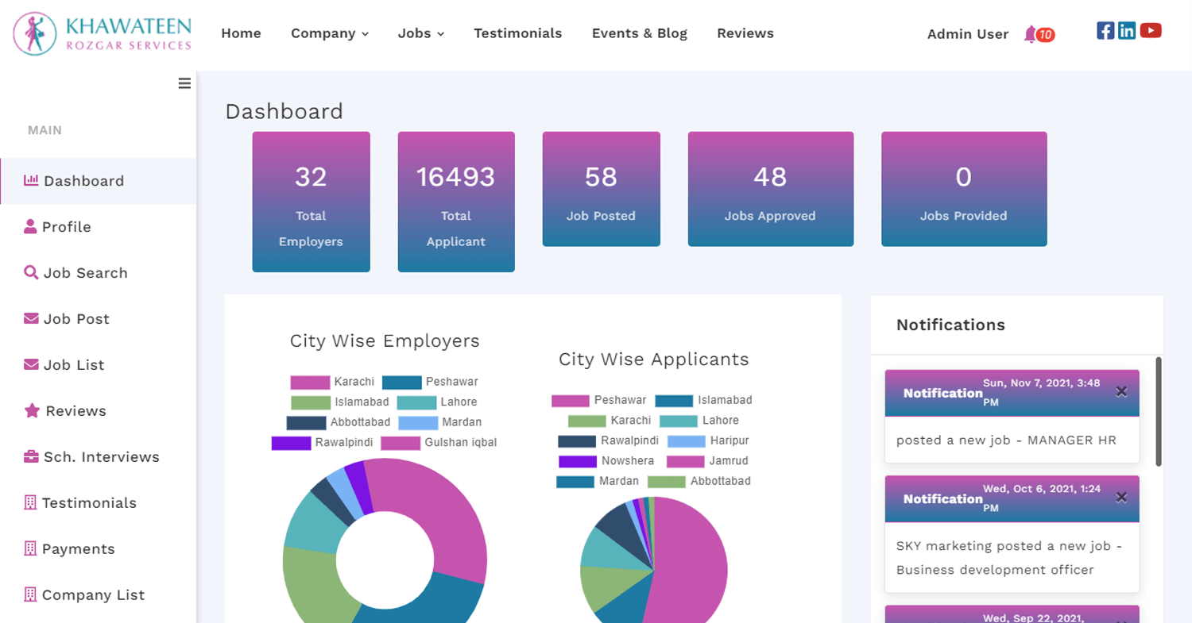
Task: Expand the Jobs dropdown menu
Action: (x=420, y=33)
